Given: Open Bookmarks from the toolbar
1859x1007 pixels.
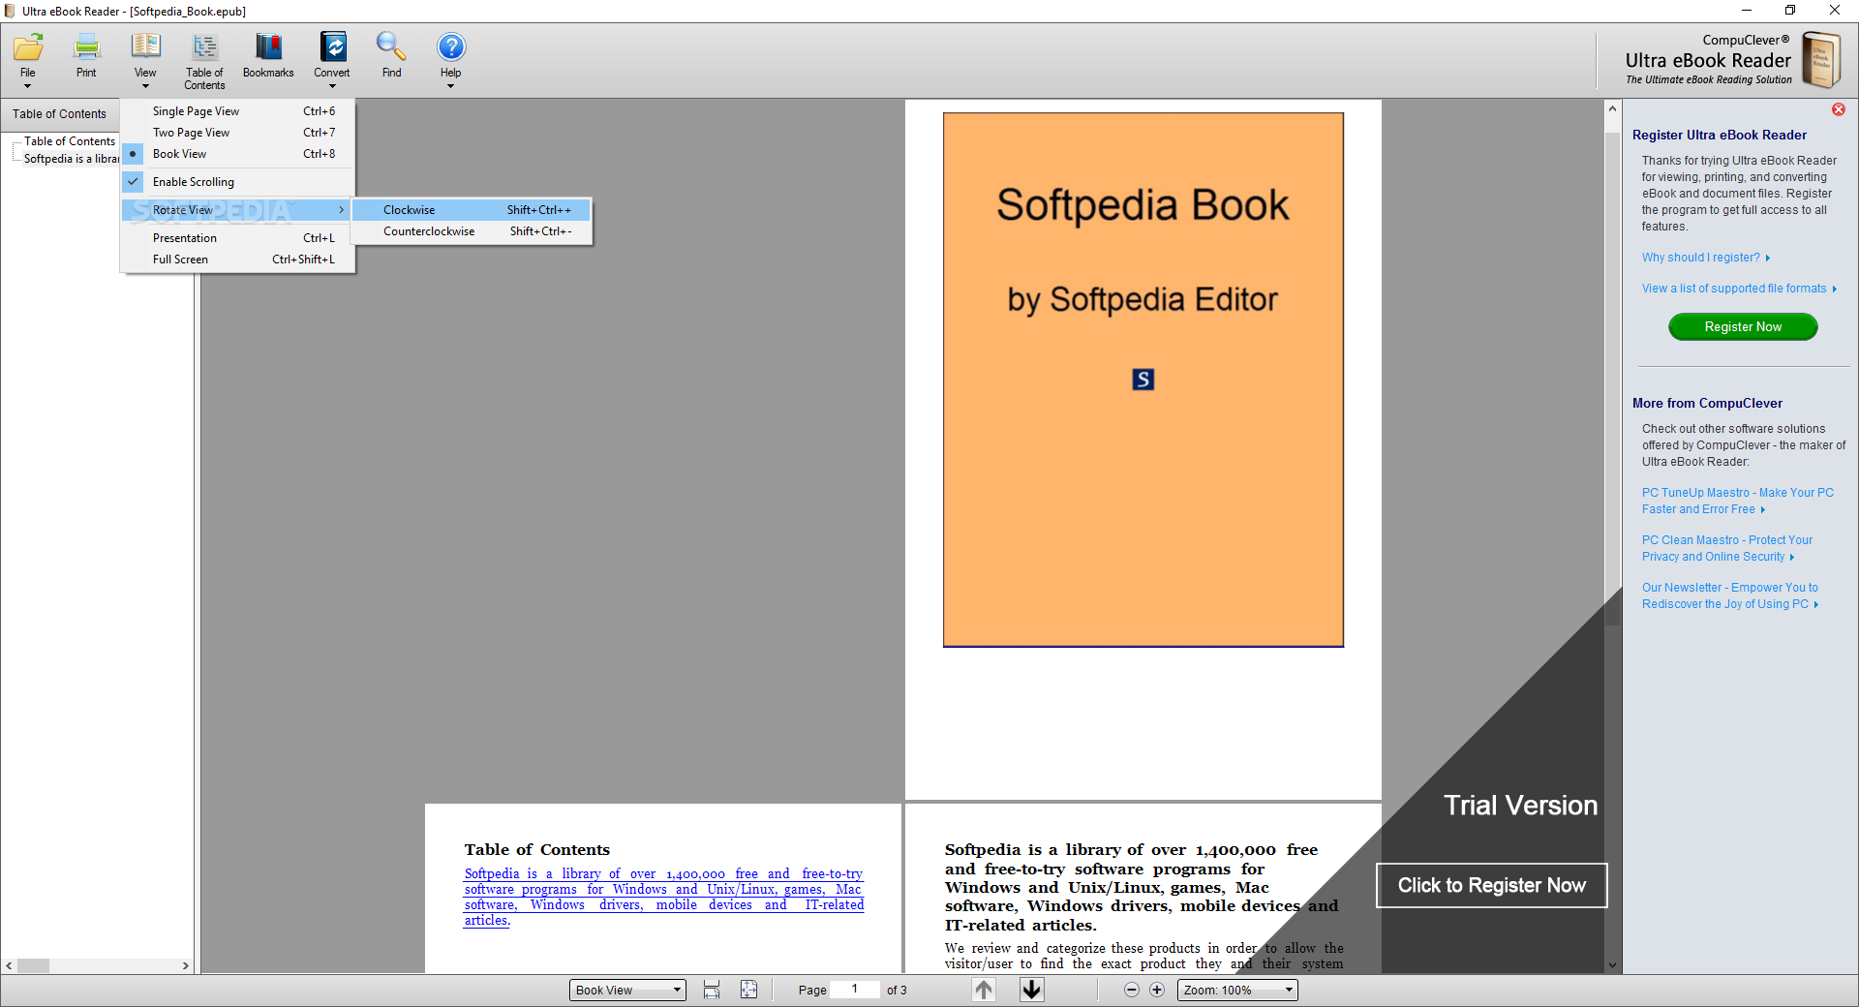Looking at the screenshot, I should click(x=268, y=56).
